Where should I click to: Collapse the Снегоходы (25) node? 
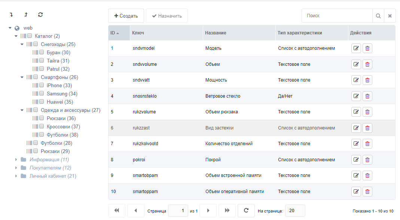pos(22,44)
